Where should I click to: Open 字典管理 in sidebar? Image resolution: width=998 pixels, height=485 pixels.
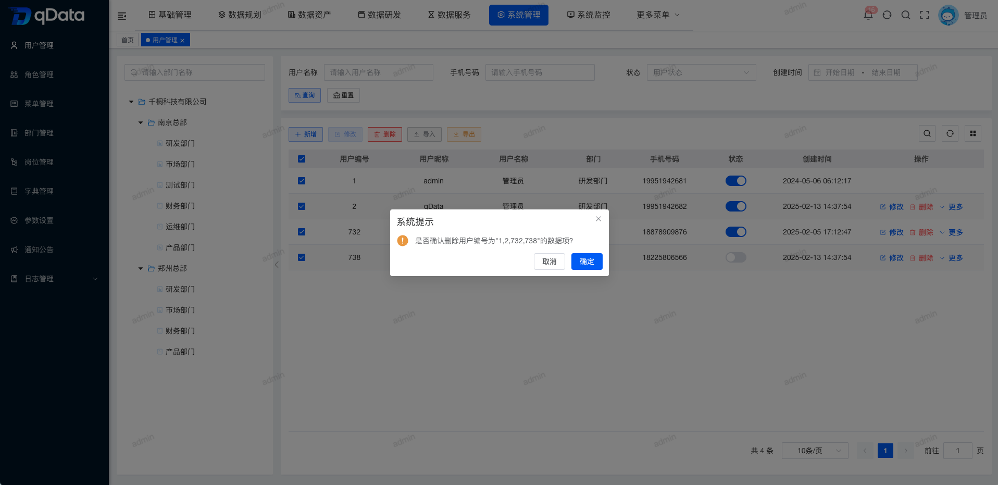[x=54, y=191]
